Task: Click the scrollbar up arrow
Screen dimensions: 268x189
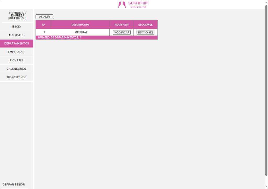Action: point(266,2)
